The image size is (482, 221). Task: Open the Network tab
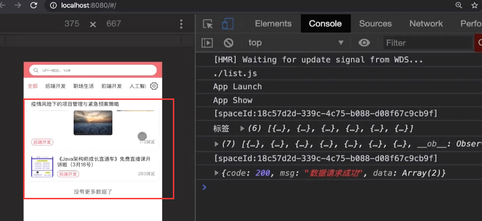coord(426,24)
